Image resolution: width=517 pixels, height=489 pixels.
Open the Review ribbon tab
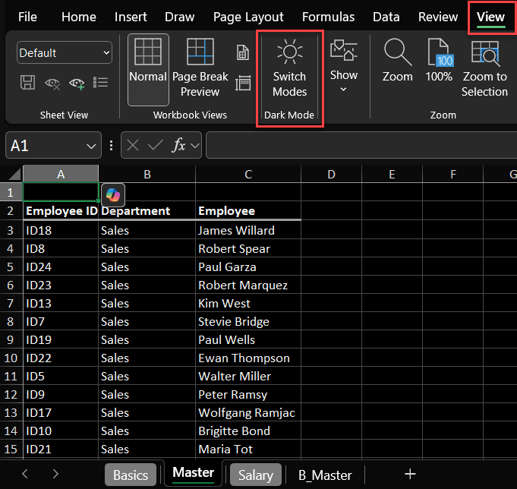point(438,17)
